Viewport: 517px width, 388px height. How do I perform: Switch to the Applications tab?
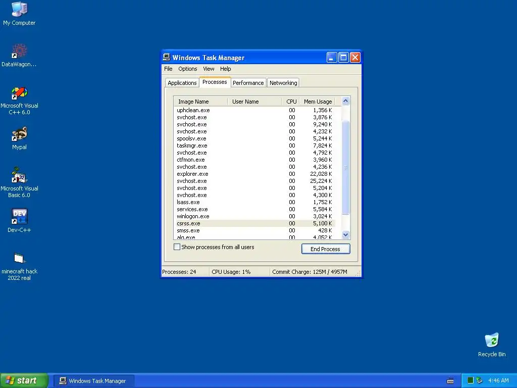(x=182, y=83)
